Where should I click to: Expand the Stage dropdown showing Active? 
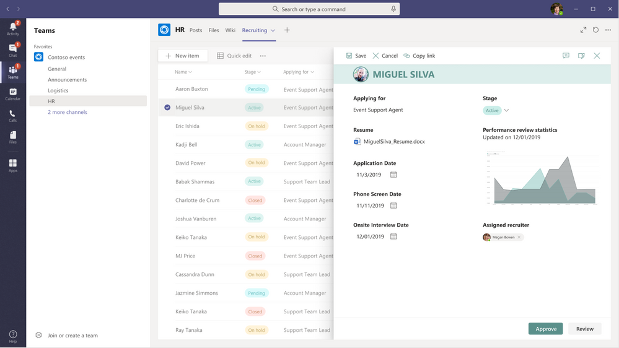[x=506, y=111]
